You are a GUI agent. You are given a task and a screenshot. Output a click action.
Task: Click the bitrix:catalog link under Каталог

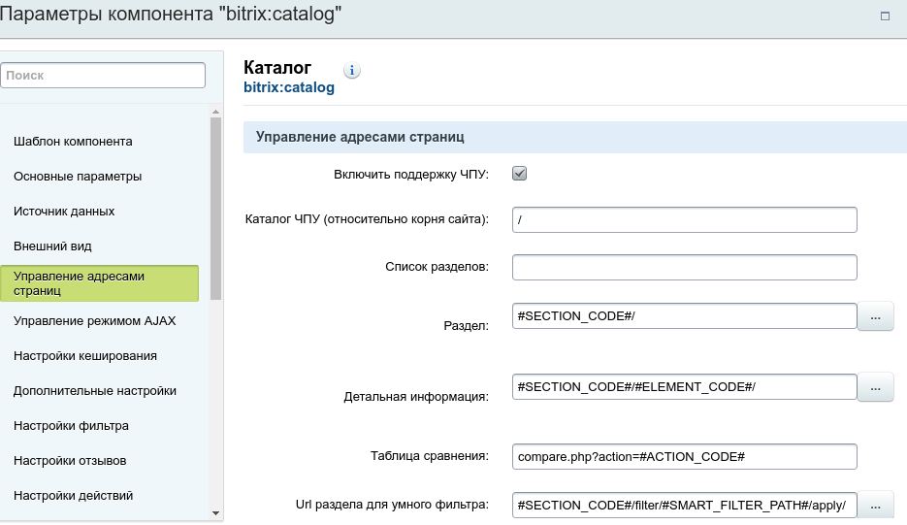(289, 87)
